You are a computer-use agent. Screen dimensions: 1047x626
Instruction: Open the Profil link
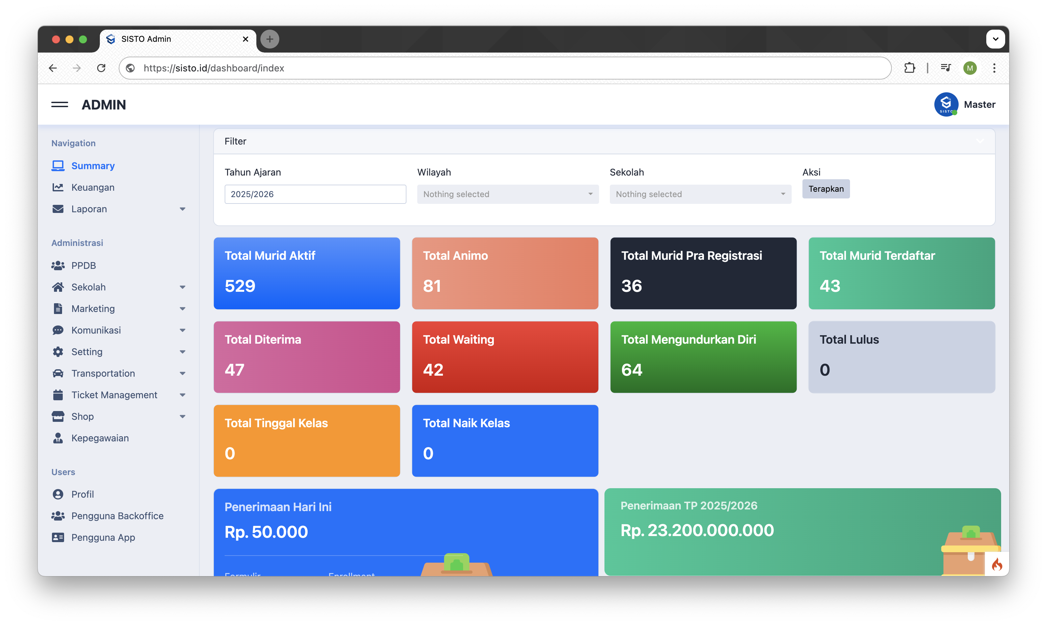(82, 494)
